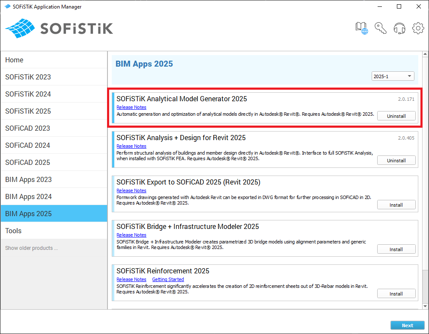Open the 2025-1 version dropdown
Viewport: 429px width, 334px height.
click(393, 76)
